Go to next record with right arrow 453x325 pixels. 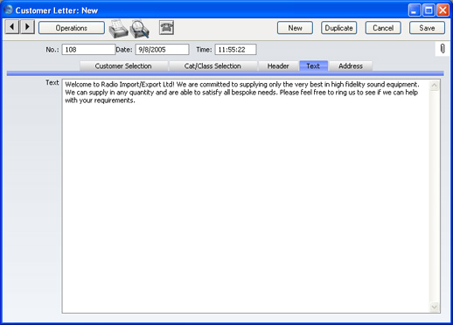coord(27,27)
